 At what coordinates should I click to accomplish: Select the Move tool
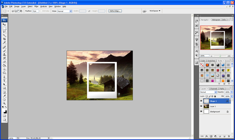[x=4, y=25]
